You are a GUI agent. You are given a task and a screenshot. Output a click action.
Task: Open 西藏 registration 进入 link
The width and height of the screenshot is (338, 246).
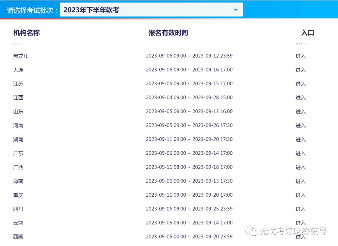[x=300, y=237]
